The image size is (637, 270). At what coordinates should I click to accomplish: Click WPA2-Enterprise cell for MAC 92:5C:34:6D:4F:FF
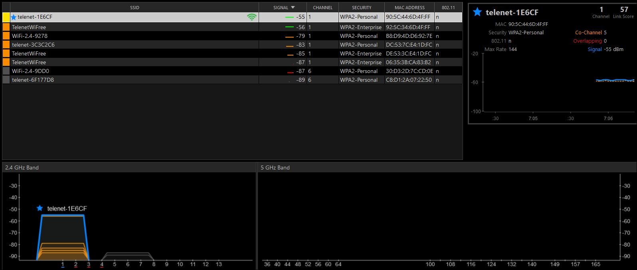tap(361, 27)
